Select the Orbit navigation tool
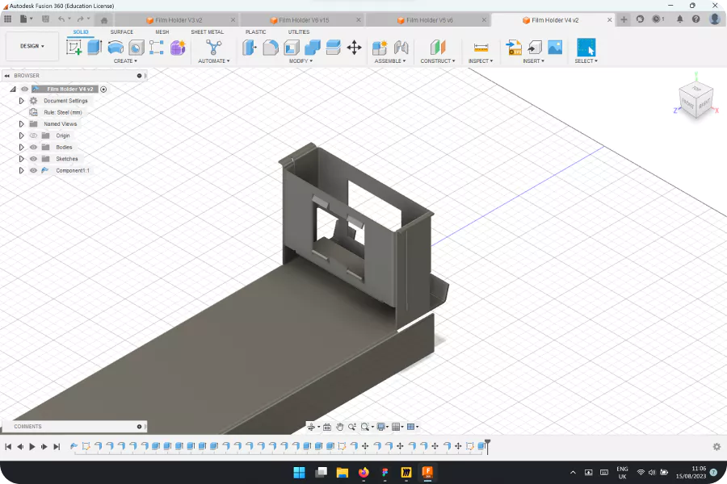 [x=311, y=427]
